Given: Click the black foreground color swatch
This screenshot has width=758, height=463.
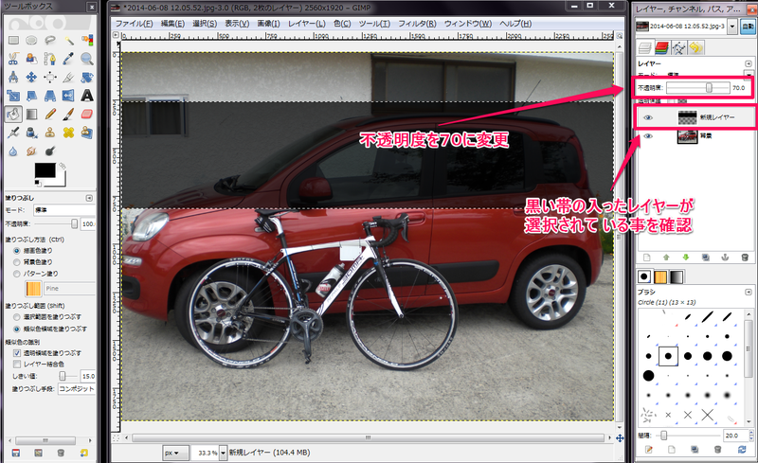Looking at the screenshot, I should 45,170.
